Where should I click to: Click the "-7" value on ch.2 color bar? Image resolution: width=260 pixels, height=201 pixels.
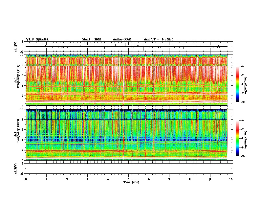click(242, 129)
